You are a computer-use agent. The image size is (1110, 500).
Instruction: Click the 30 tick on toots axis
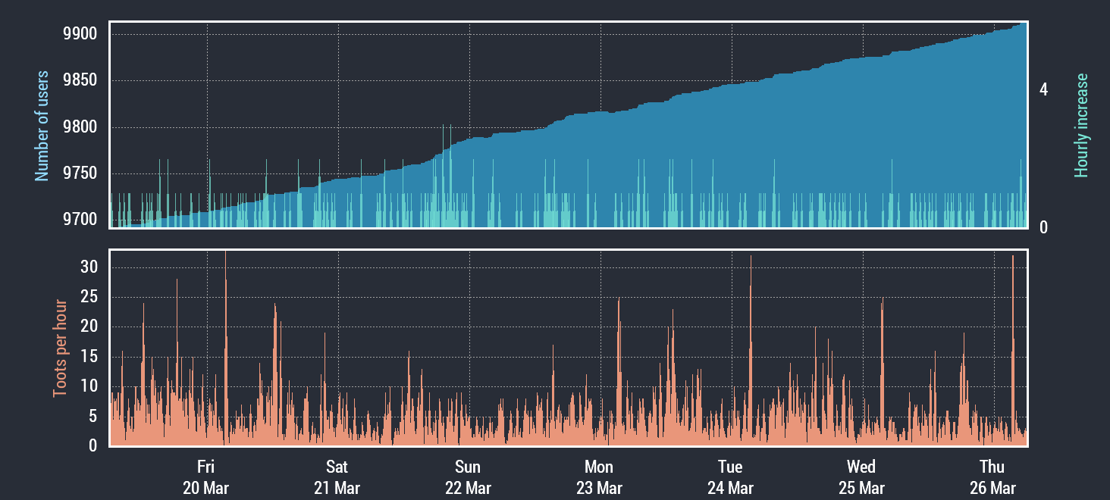coord(90,267)
